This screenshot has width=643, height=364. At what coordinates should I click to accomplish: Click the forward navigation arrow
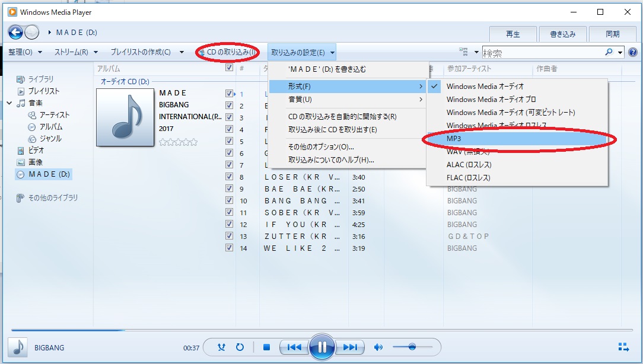coord(32,33)
